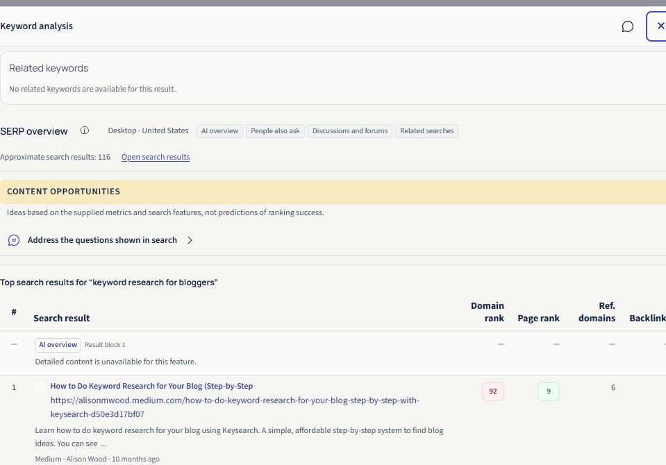
Task: Click the Ref. domains column header
Action: pyautogui.click(x=597, y=312)
